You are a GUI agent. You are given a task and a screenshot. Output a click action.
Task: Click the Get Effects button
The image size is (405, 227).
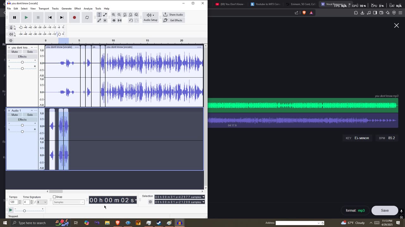[173, 20]
